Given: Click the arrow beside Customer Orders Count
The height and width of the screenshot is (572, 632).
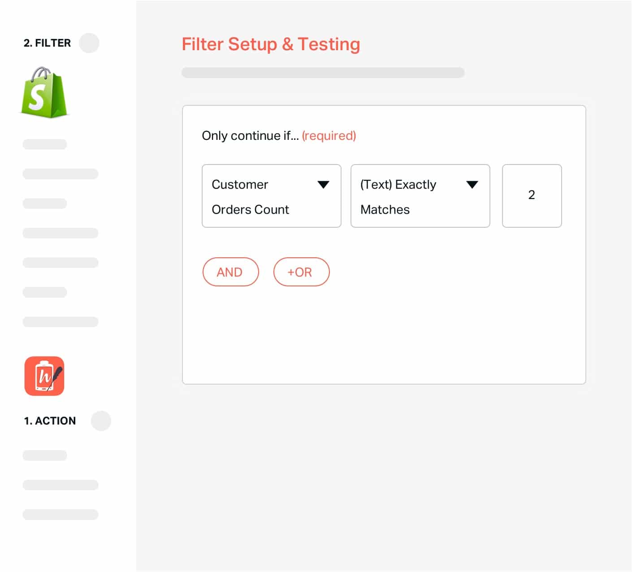Looking at the screenshot, I should (x=323, y=185).
